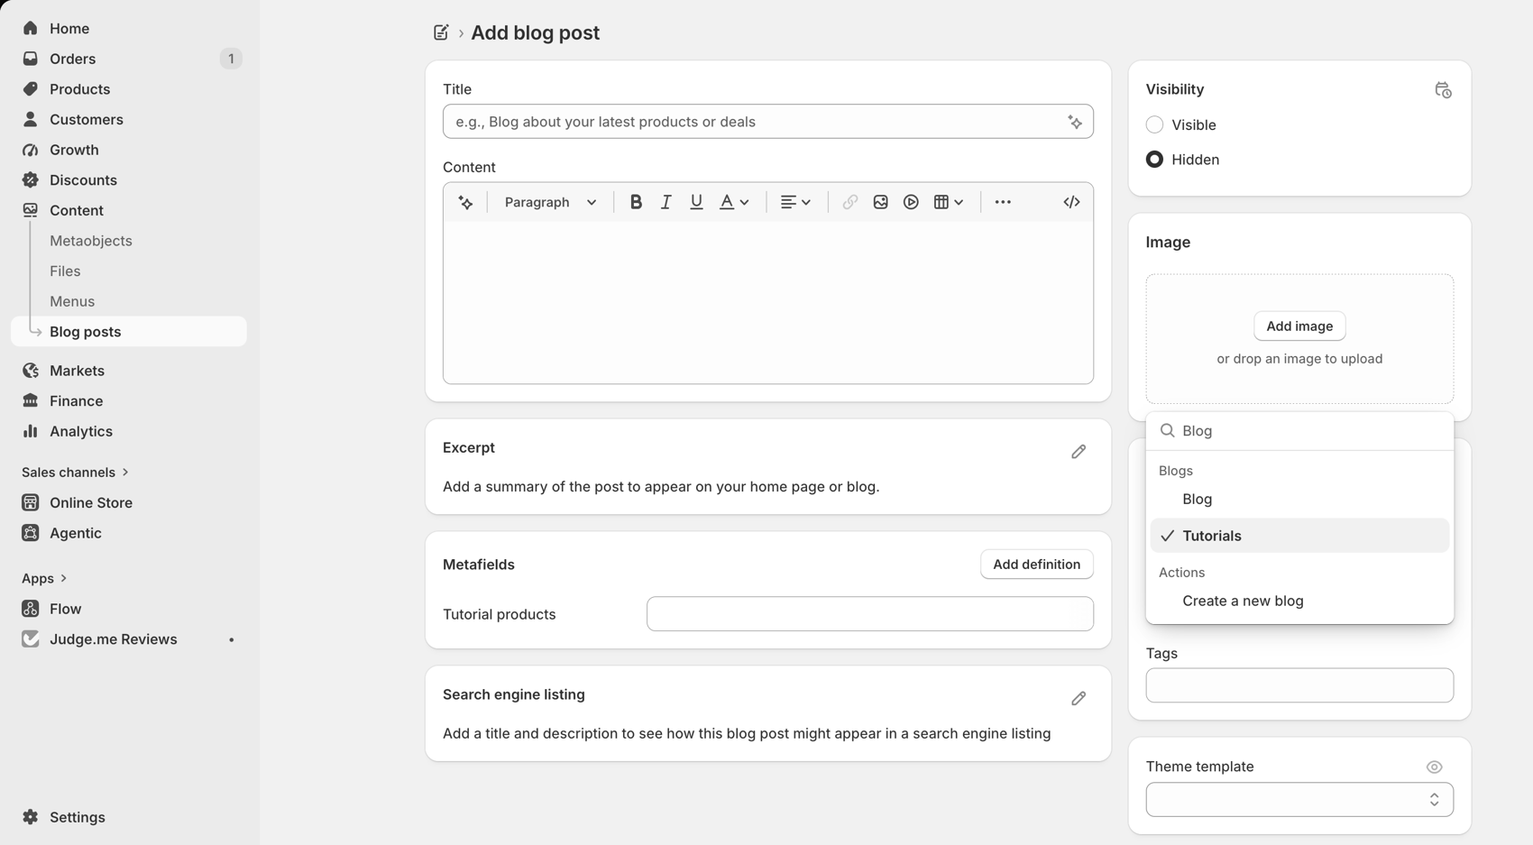Image resolution: width=1533 pixels, height=845 pixels.
Task: Click the Tutorial products metafield input
Action: (x=870, y=614)
